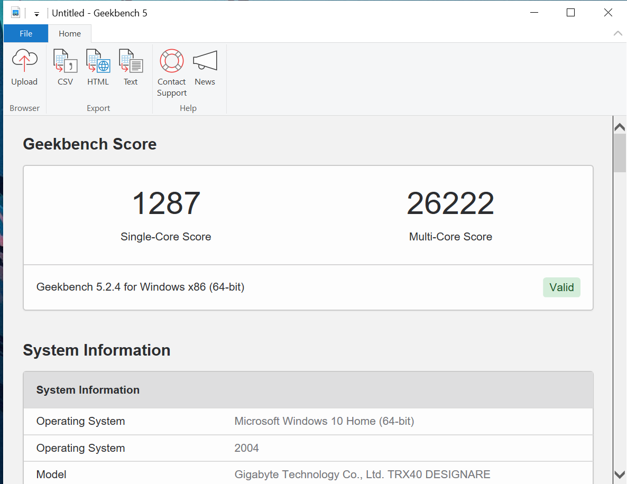This screenshot has height=484, width=627.
Task: Maximize the Geekbench 5 window
Action: (570, 13)
